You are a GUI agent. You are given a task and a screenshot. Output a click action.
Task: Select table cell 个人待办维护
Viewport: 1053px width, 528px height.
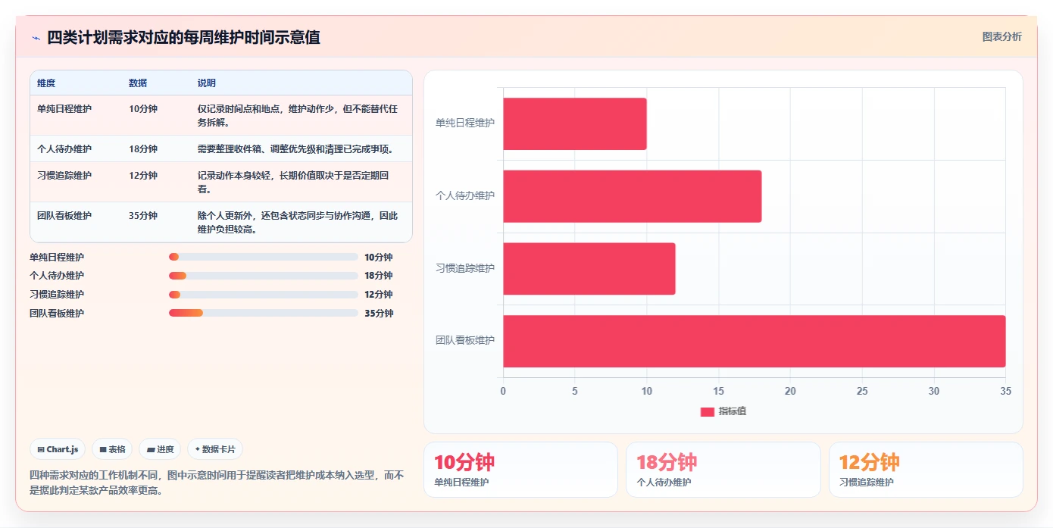(x=64, y=149)
